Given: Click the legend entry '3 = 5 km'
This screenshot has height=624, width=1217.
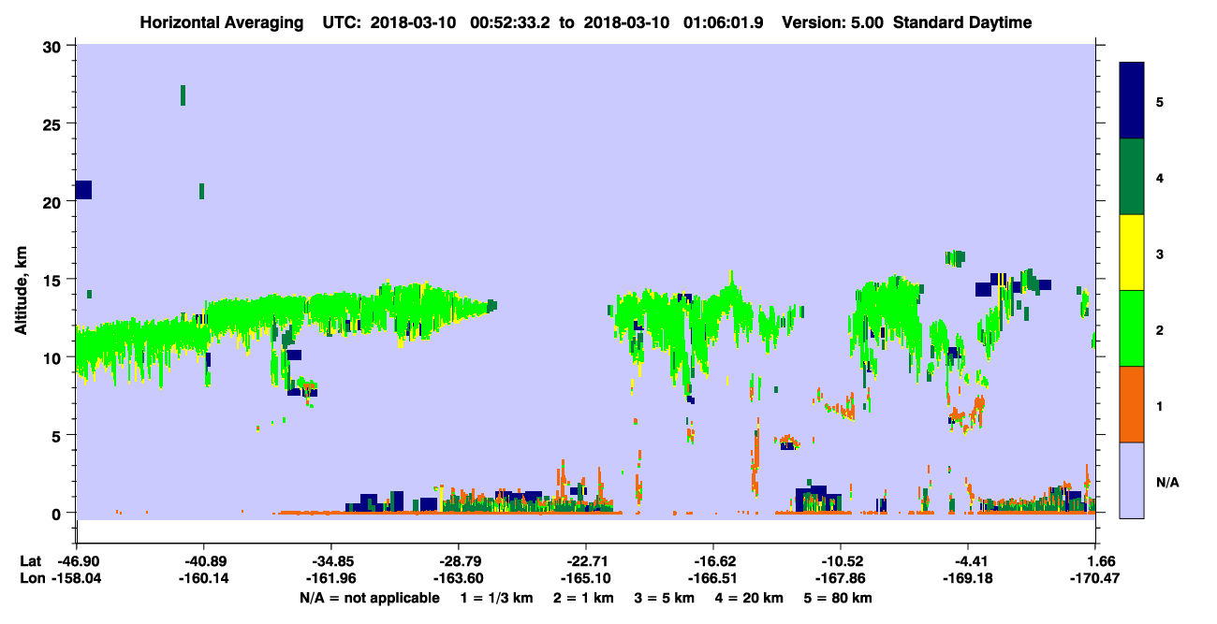Looking at the screenshot, I should [665, 598].
